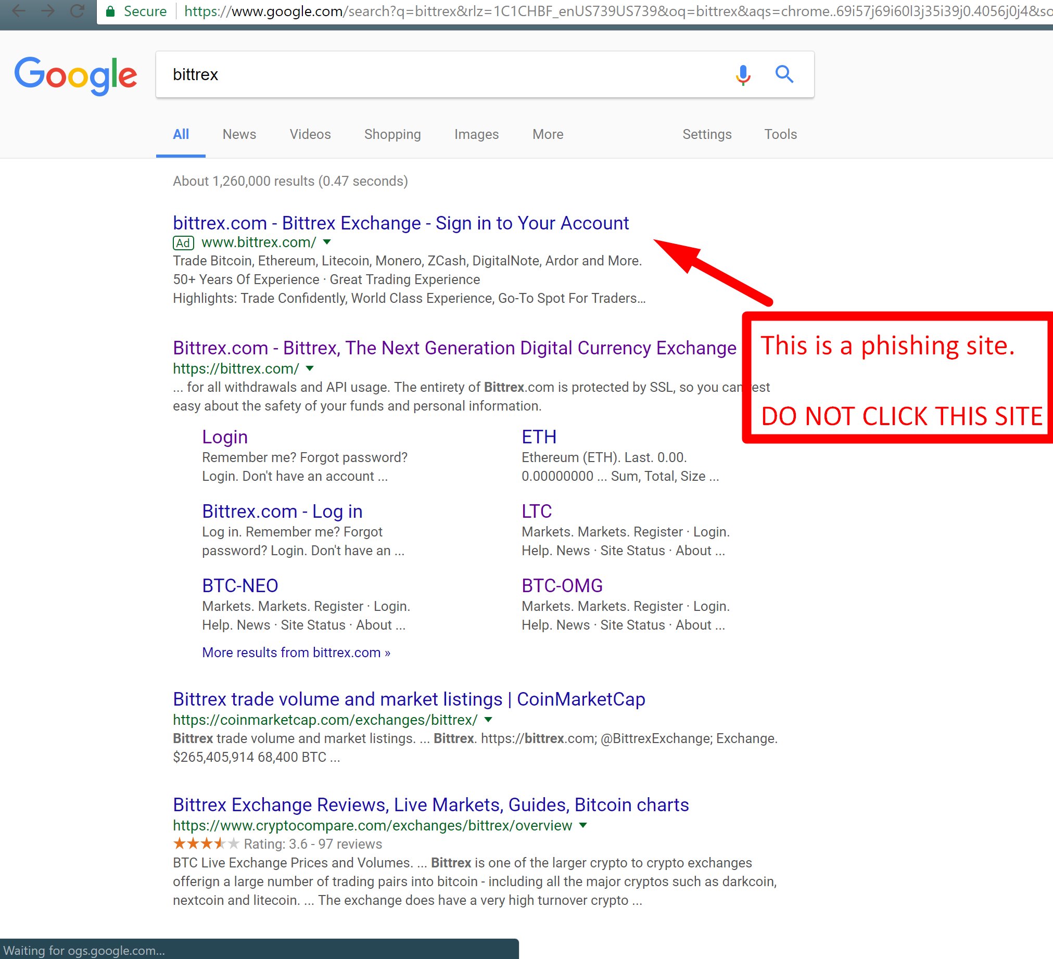Expand dropdown arrow next to cryptocompare URL

583,825
